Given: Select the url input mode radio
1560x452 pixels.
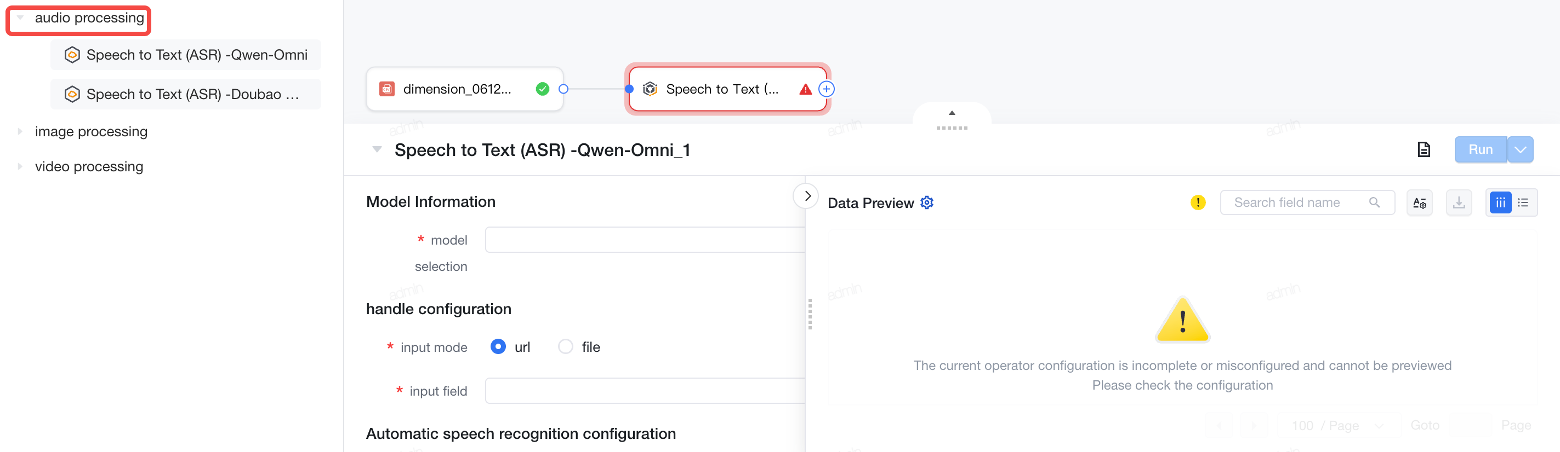Looking at the screenshot, I should [x=498, y=346].
